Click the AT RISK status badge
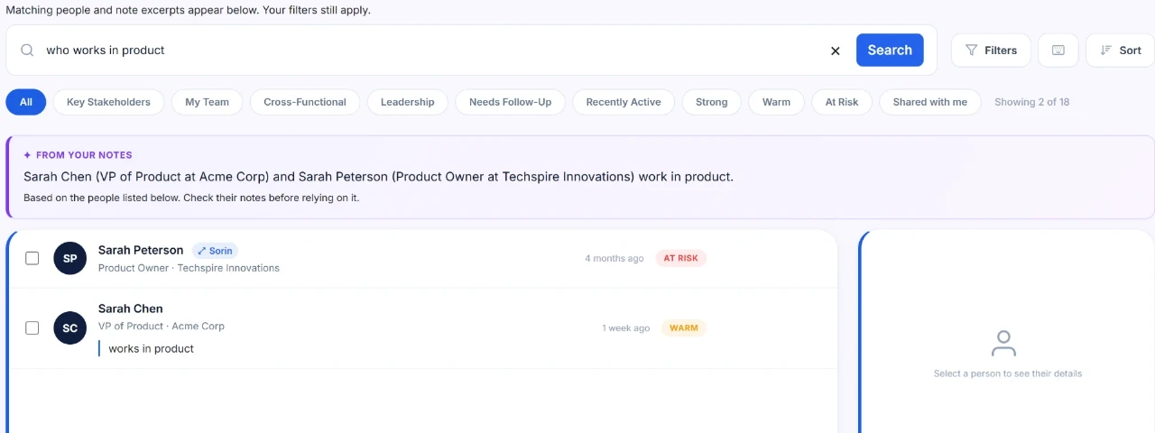1155x433 pixels. (681, 258)
